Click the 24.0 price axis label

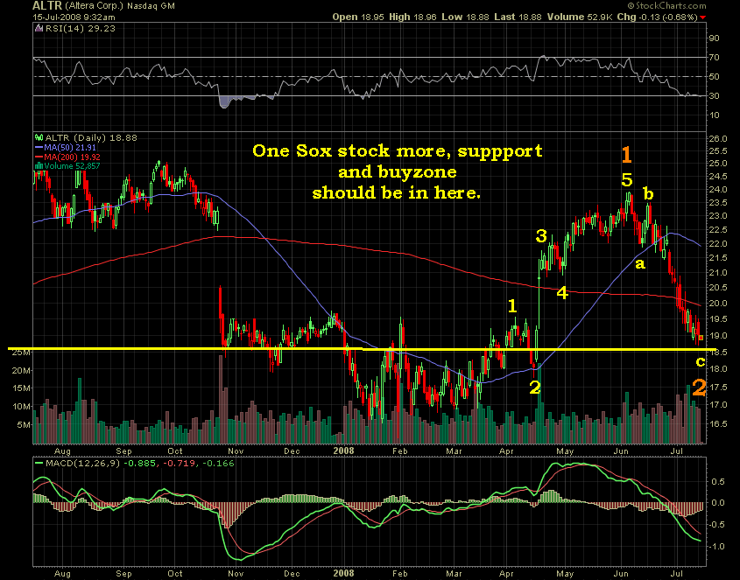coord(718,190)
